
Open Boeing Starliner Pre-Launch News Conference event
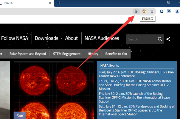point(137,74)
